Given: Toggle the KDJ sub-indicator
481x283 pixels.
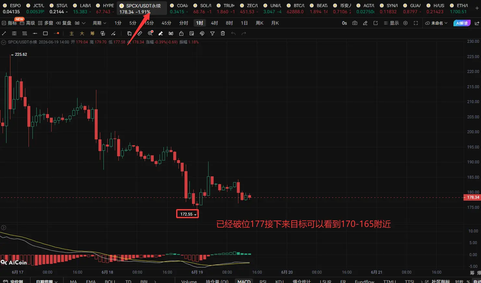Looking at the screenshot, I should pyautogui.click(x=280, y=281).
